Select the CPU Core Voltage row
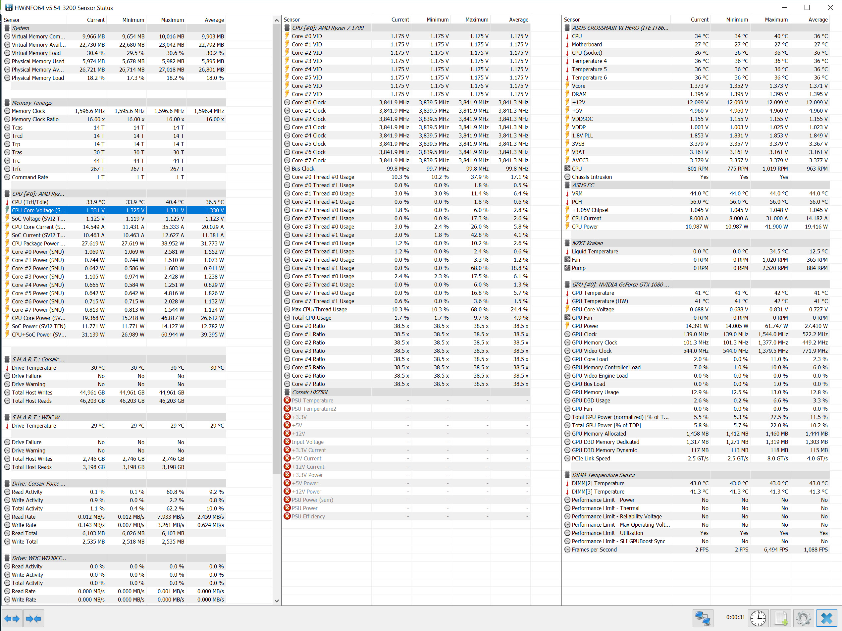This screenshot has height=631, width=842. pyautogui.click(x=38, y=210)
